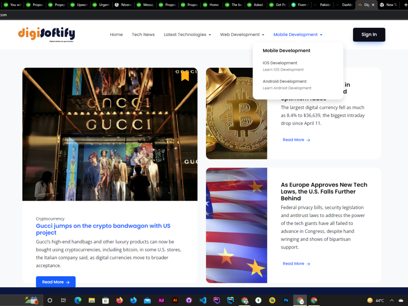
Task: Click the Cryptocurrency category label
Action: [50, 219]
